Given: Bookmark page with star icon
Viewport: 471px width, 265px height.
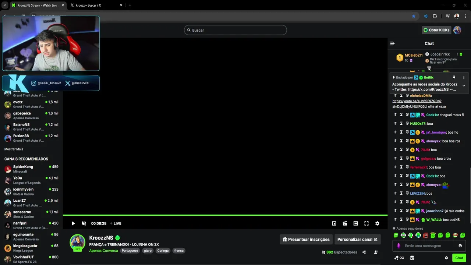Looking at the screenshot, I should (x=414, y=16).
